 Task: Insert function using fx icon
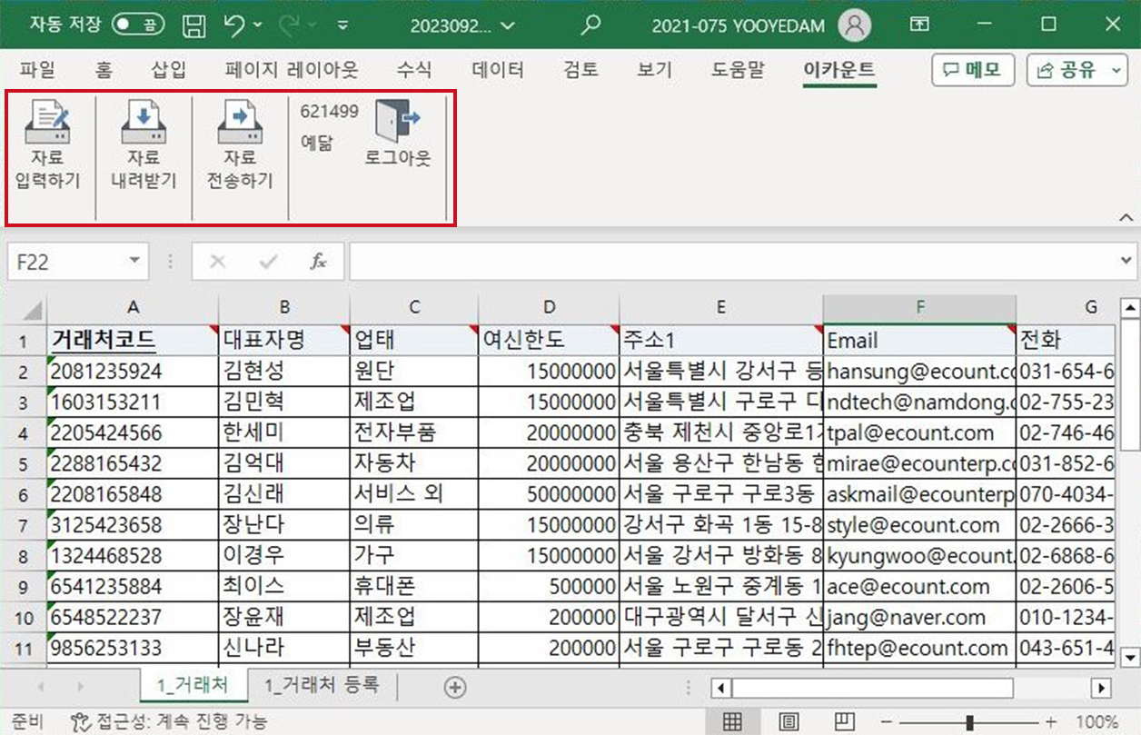click(318, 262)
